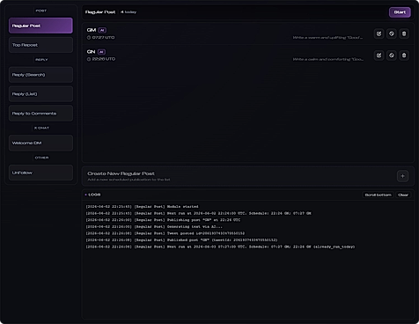
Task: Click the 07:27 UTC schedule time
Action: (x=103, y=38)
